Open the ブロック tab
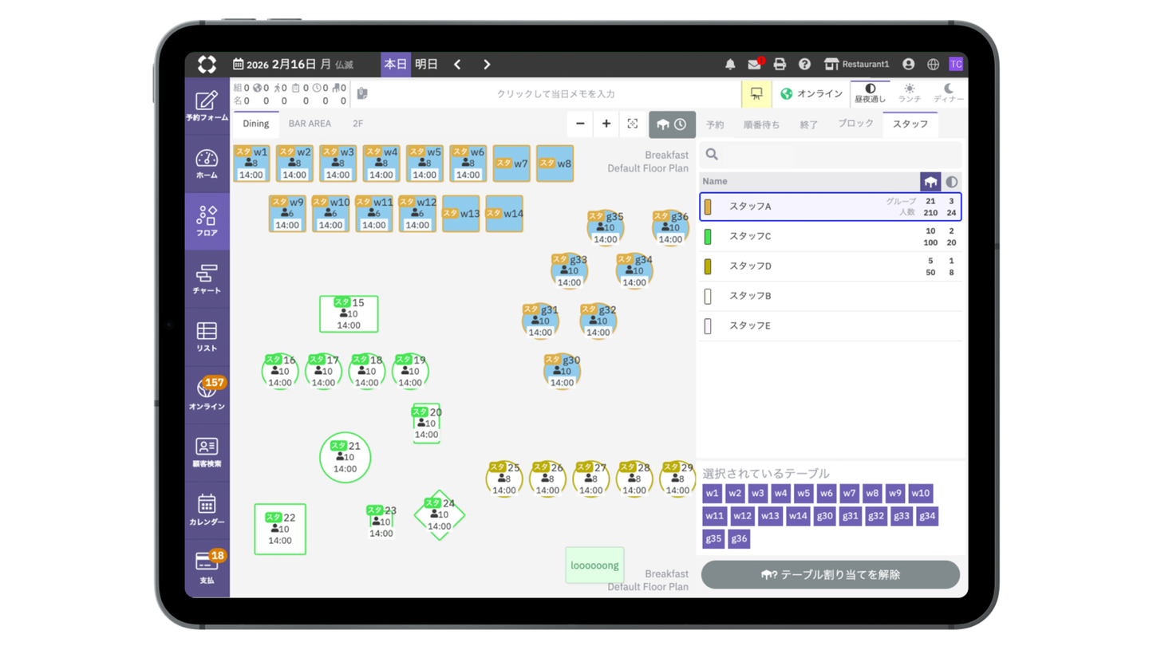 [856, 124]
